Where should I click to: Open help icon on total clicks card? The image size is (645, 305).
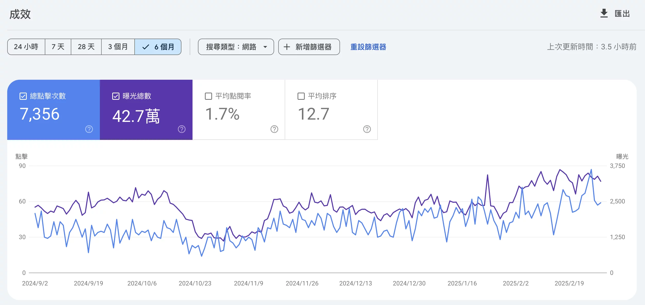click(89, 129)
